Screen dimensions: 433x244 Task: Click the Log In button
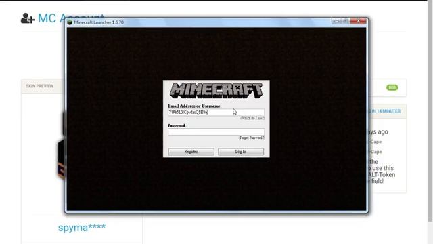pyautogui.click(x=241, y=152)
